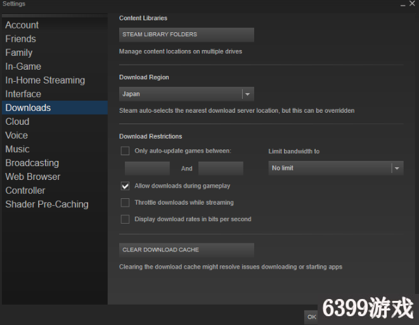This screenshot has width=419, height=325.
Task: Click the 'Steam auto-selects the nearest download server' text
Action: coord(236,111)
